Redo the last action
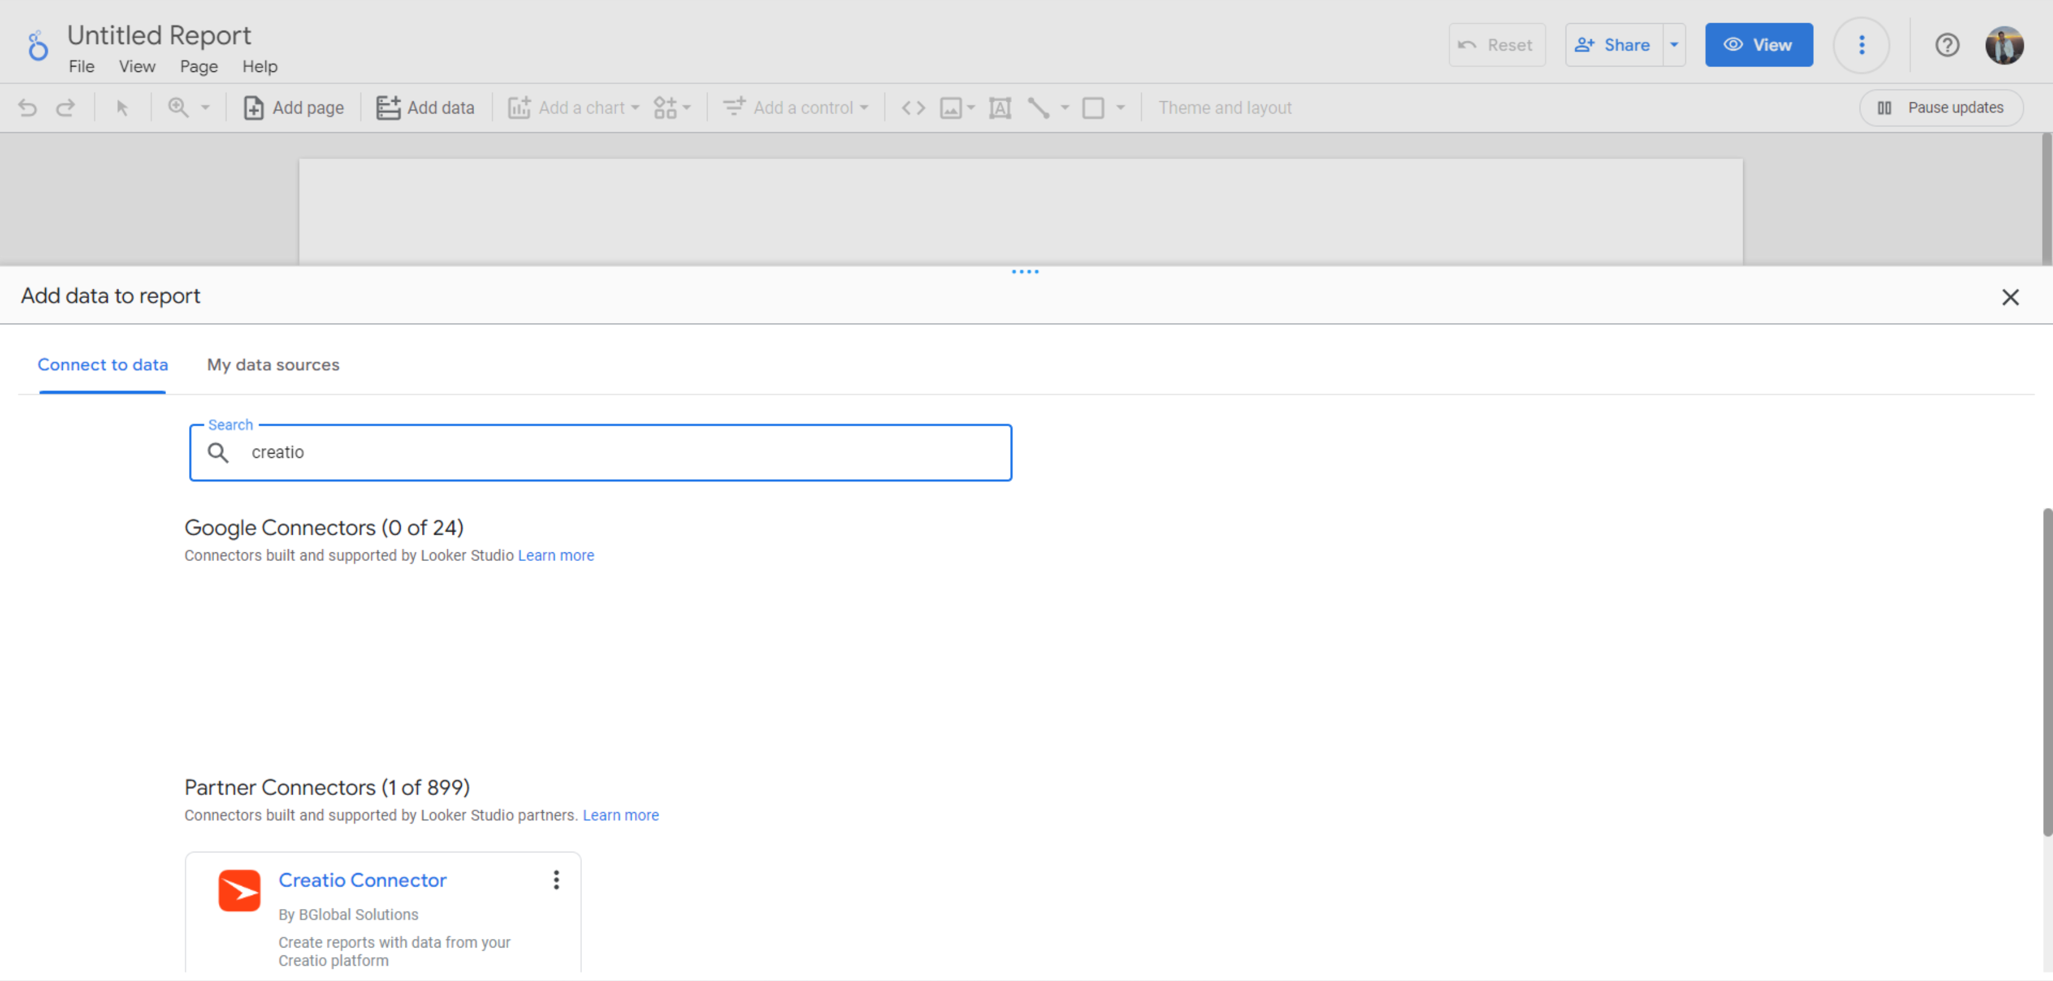This screenshot has width=2053, height=981. pyautogui.click(x=65, y=107)
